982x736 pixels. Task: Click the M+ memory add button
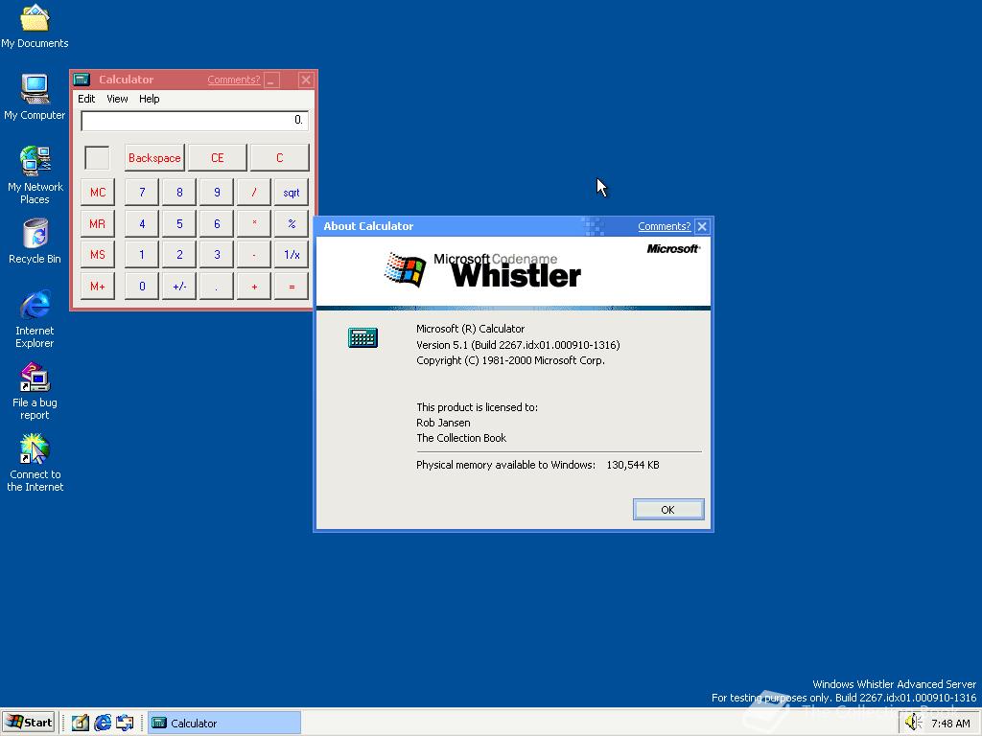pos(98,287)
